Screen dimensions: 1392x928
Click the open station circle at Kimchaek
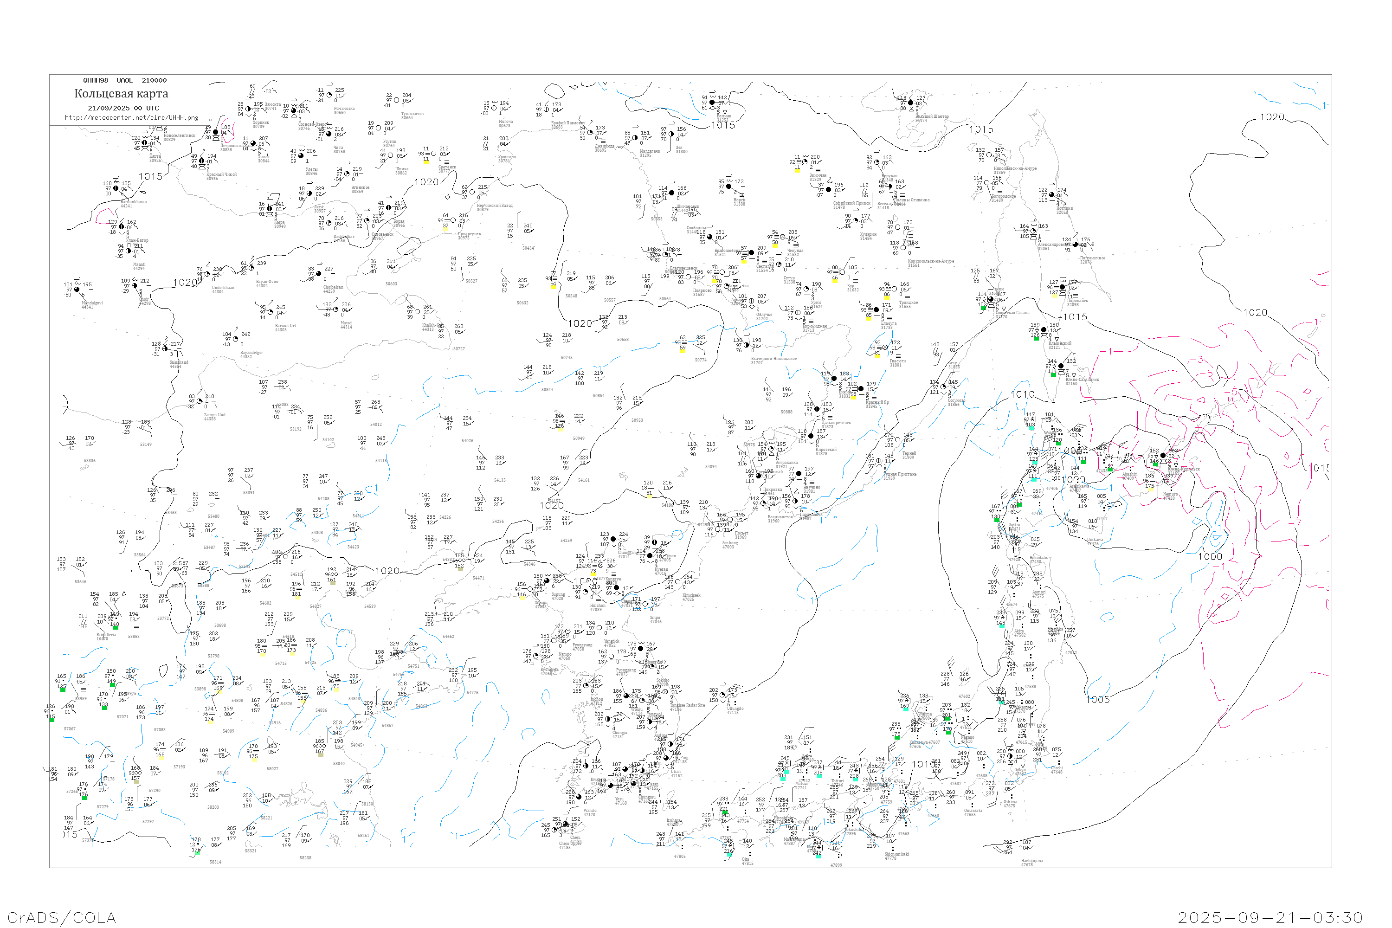(x=677, y=582)
